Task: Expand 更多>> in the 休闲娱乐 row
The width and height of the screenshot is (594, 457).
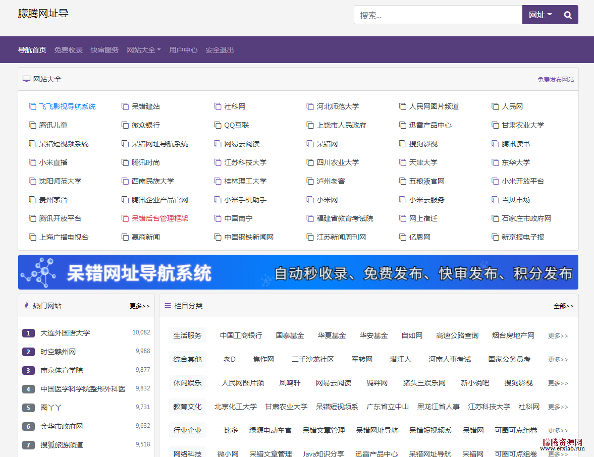Action: pos(558,383)
